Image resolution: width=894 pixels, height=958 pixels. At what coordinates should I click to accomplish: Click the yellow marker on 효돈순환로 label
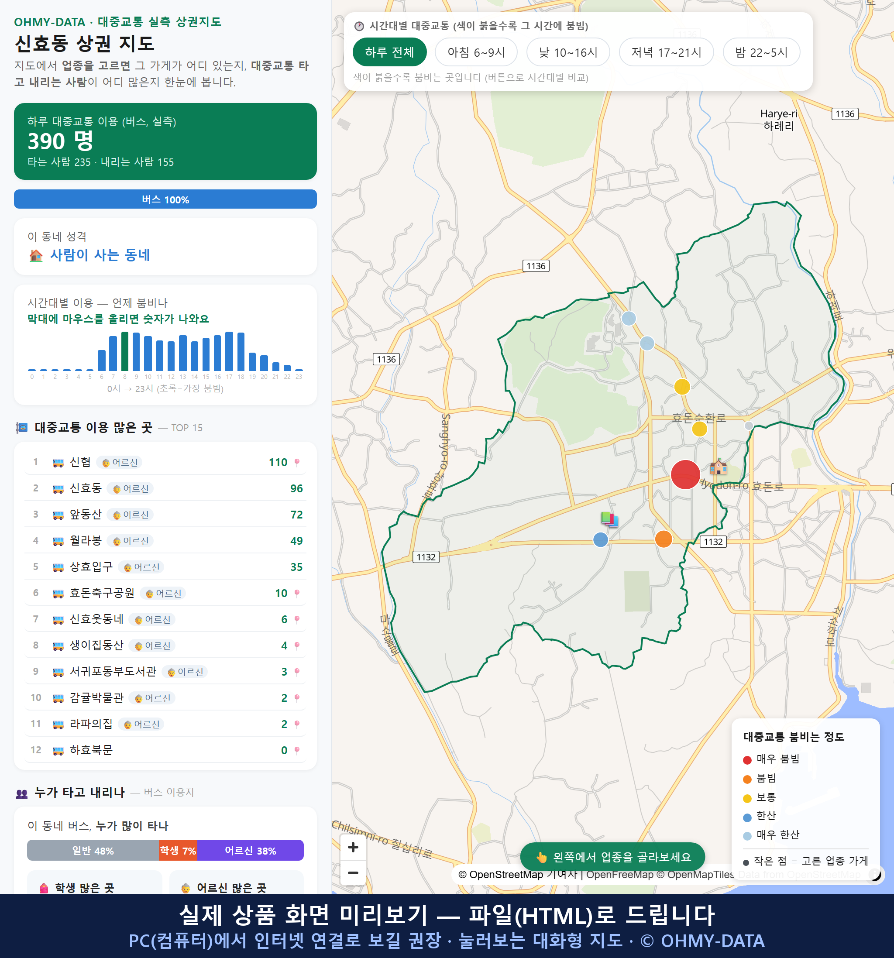[699, 429]
